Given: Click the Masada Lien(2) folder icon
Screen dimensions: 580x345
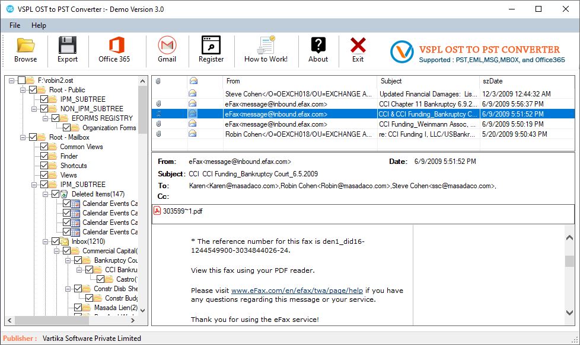Looking at the screenshot, I should point(87,308).
